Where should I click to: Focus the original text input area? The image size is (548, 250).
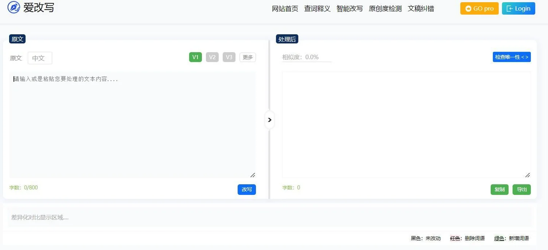click(132, 125)
